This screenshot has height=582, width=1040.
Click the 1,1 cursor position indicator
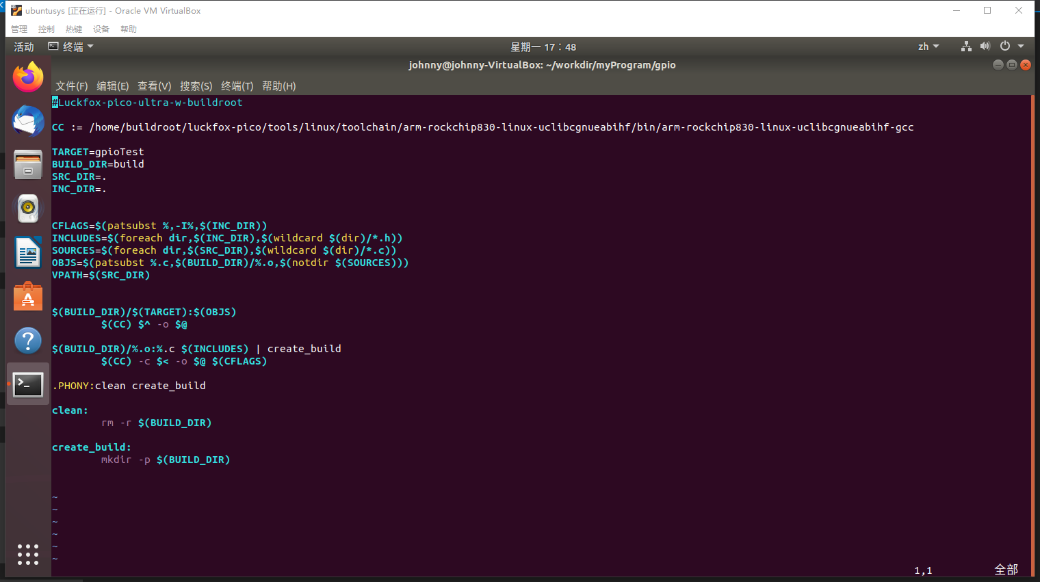923,570
